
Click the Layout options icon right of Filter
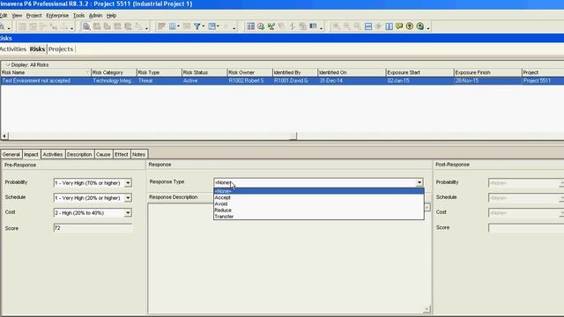[211, 26]
